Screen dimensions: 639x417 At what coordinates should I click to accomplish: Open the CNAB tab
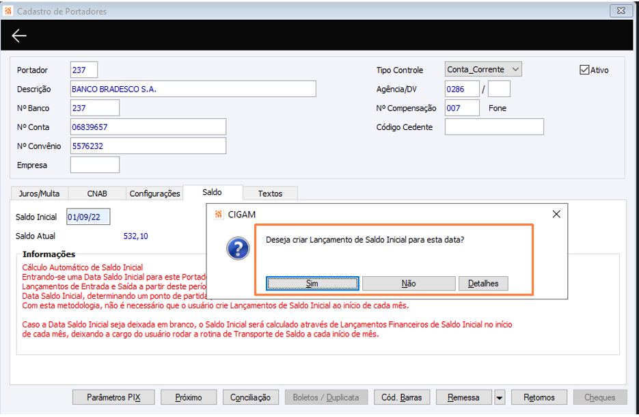click(97, 193)
